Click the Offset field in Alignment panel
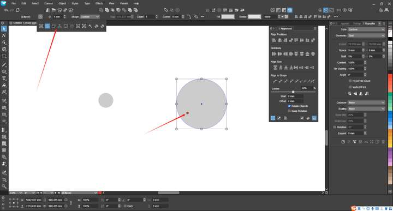Image resolution: width=393 pixels, height=211 pixels. [x=295, y=101]
